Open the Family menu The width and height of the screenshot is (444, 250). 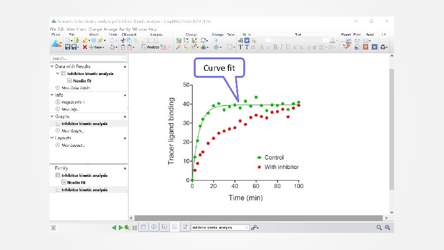click(x=125, y=29)
